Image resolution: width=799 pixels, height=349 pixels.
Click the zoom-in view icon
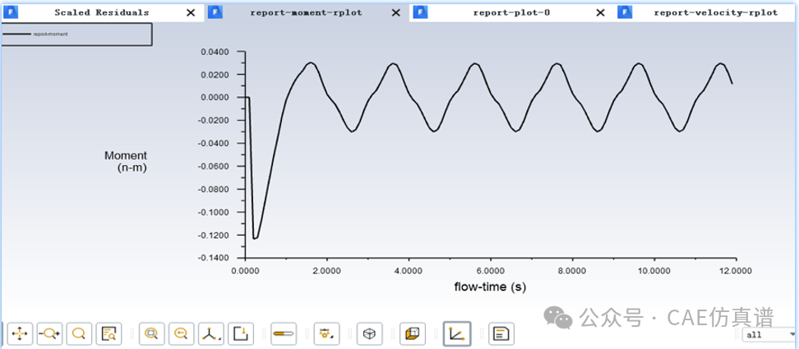pos(151,333)
